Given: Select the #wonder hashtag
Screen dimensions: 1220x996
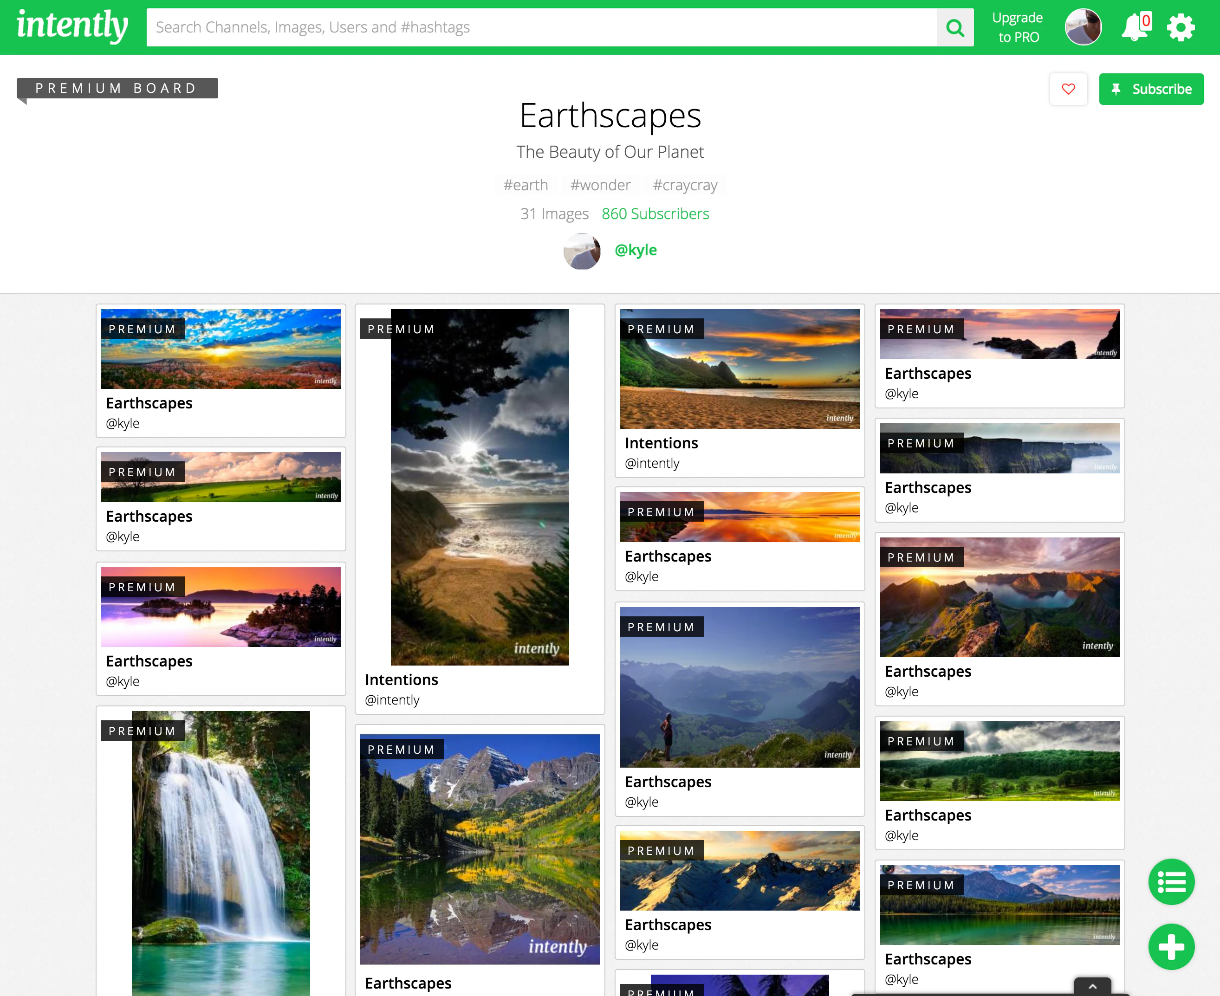Looking at the screenshot, I should (600, 185).
